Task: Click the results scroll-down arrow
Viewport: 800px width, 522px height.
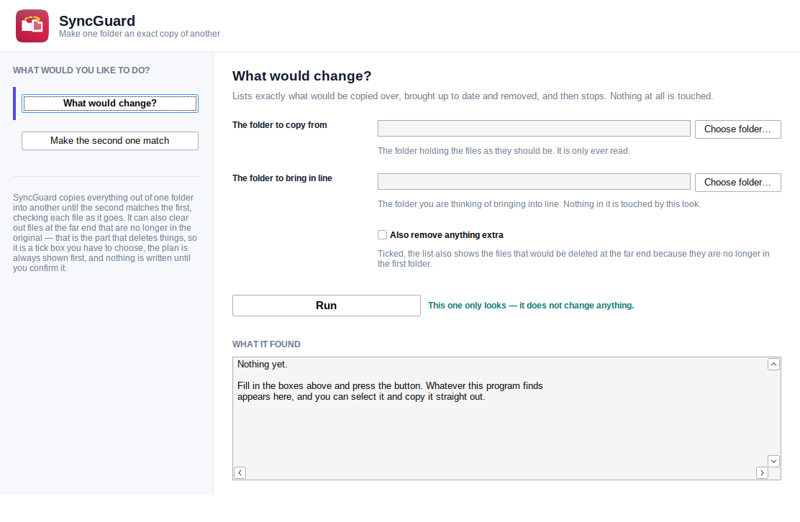Action: click(x=773, y=461)
